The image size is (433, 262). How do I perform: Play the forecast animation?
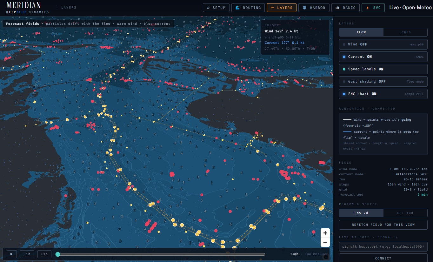[x=12, y=254]
